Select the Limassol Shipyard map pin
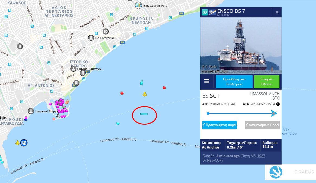 coord(31,111)
